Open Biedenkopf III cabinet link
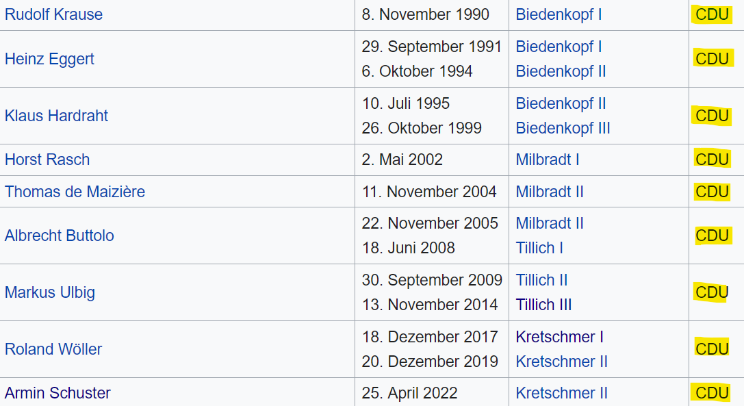The height and width of the screenshot is (406, 744). point(563,128)
